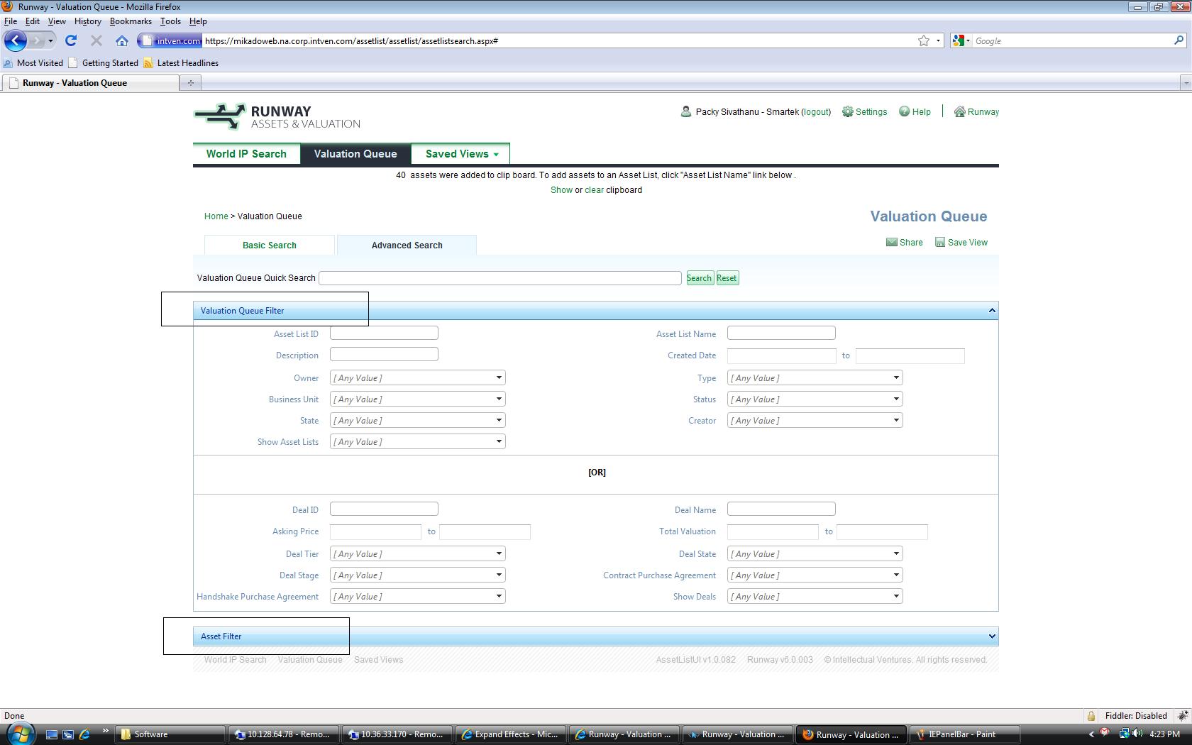
Task: Click the Fiddler status bar icon
Action: point(1182,716)
